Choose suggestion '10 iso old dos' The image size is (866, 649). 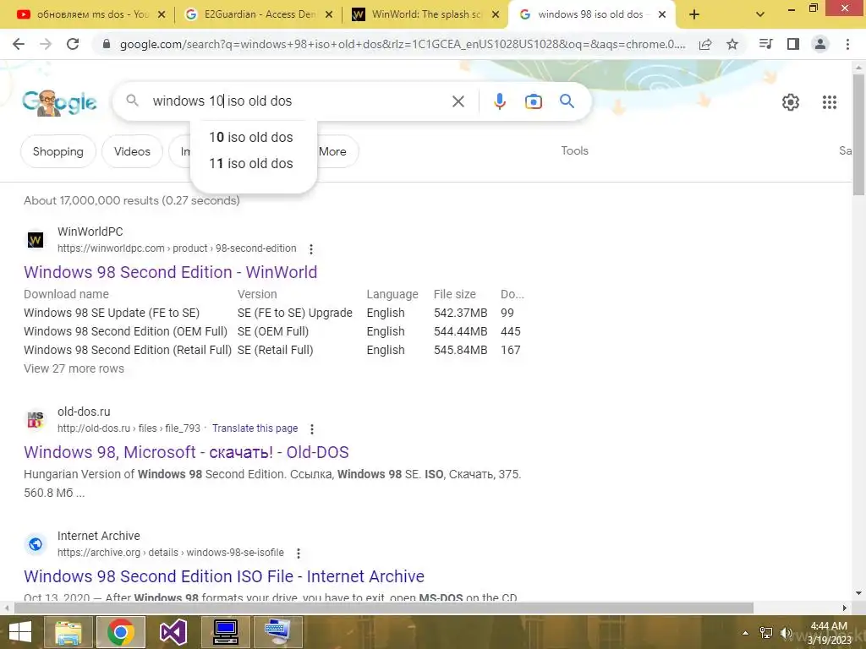click(x=251, y=138)
